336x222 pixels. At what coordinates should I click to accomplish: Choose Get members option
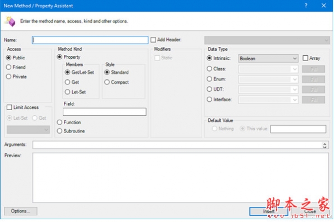point(68,82)
